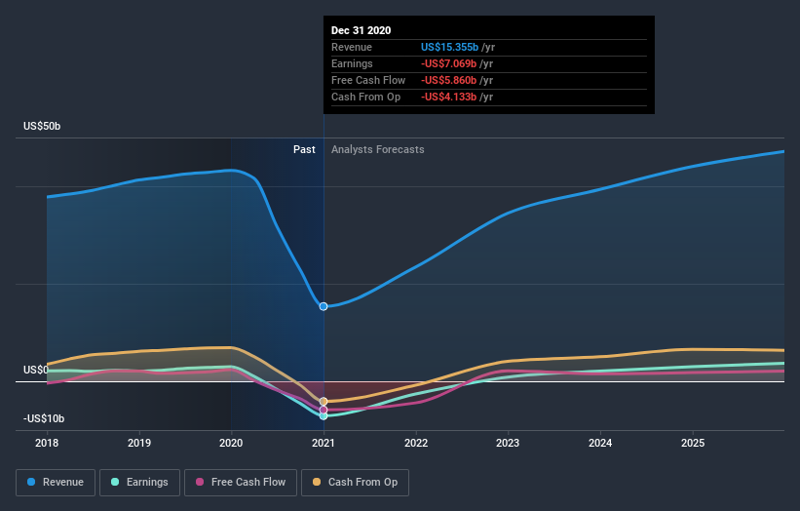
Task: Select the Free Cash Flow marker at 2021
Action: (x=324, y=410)
